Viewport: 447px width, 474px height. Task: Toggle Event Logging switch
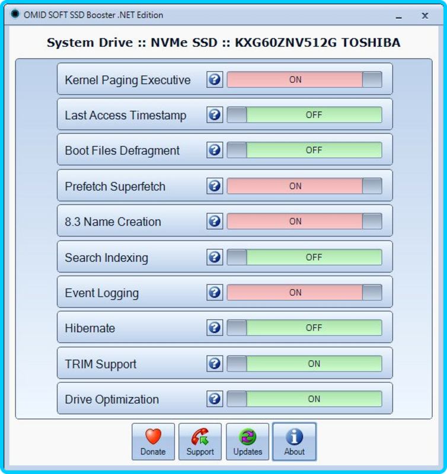[x=305, y=292]
